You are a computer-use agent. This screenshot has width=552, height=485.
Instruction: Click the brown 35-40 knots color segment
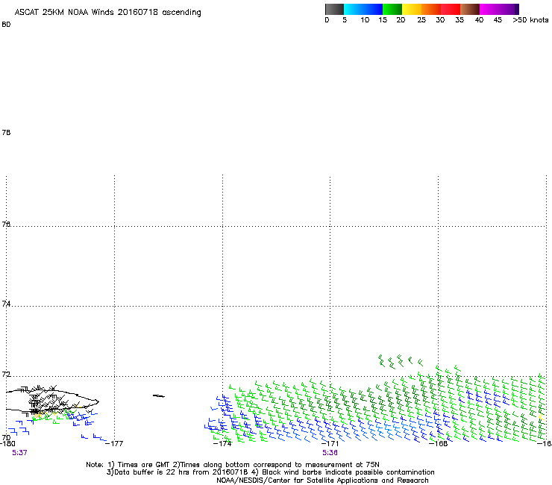click(470, 9)
